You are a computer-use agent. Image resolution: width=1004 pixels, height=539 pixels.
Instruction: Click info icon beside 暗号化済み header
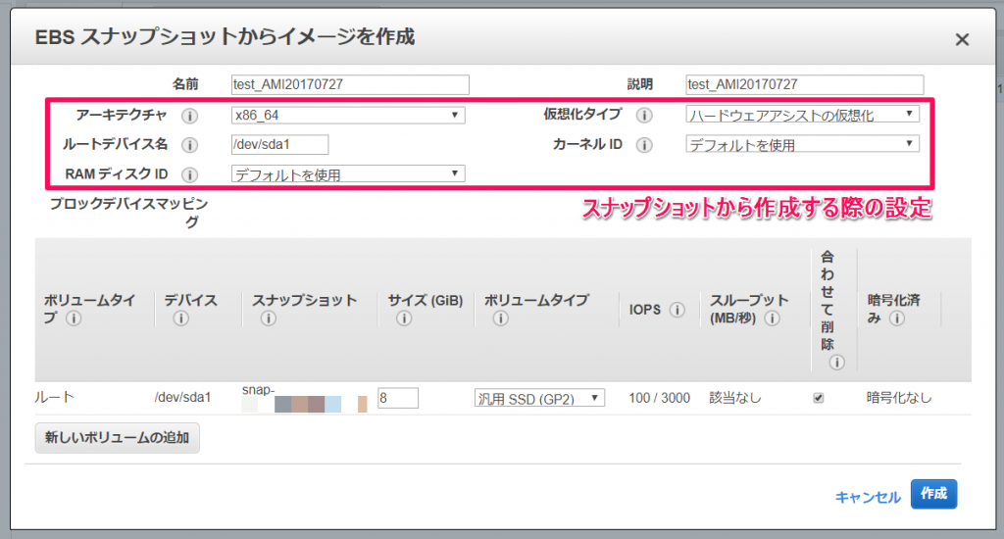coord(897,318)
